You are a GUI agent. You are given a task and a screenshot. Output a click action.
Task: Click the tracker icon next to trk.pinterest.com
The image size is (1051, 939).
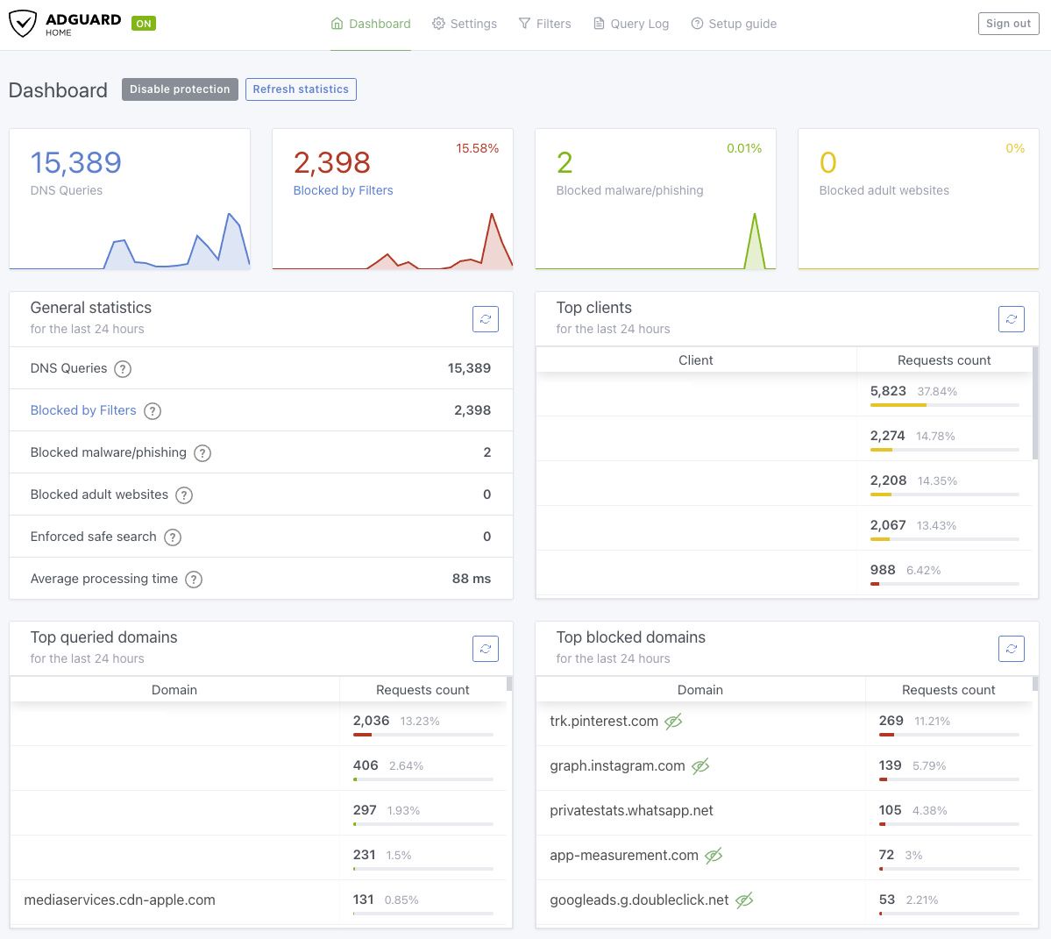673,722
